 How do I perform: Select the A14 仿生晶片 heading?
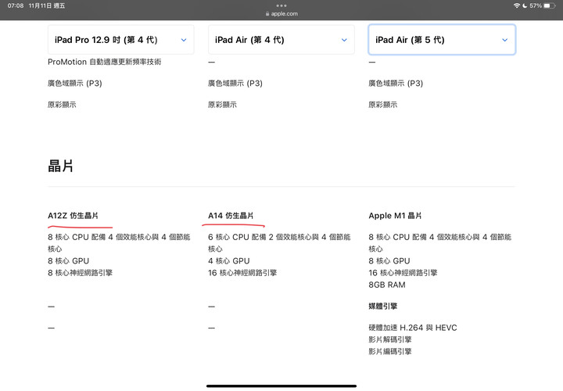click(x=231, y=215)
